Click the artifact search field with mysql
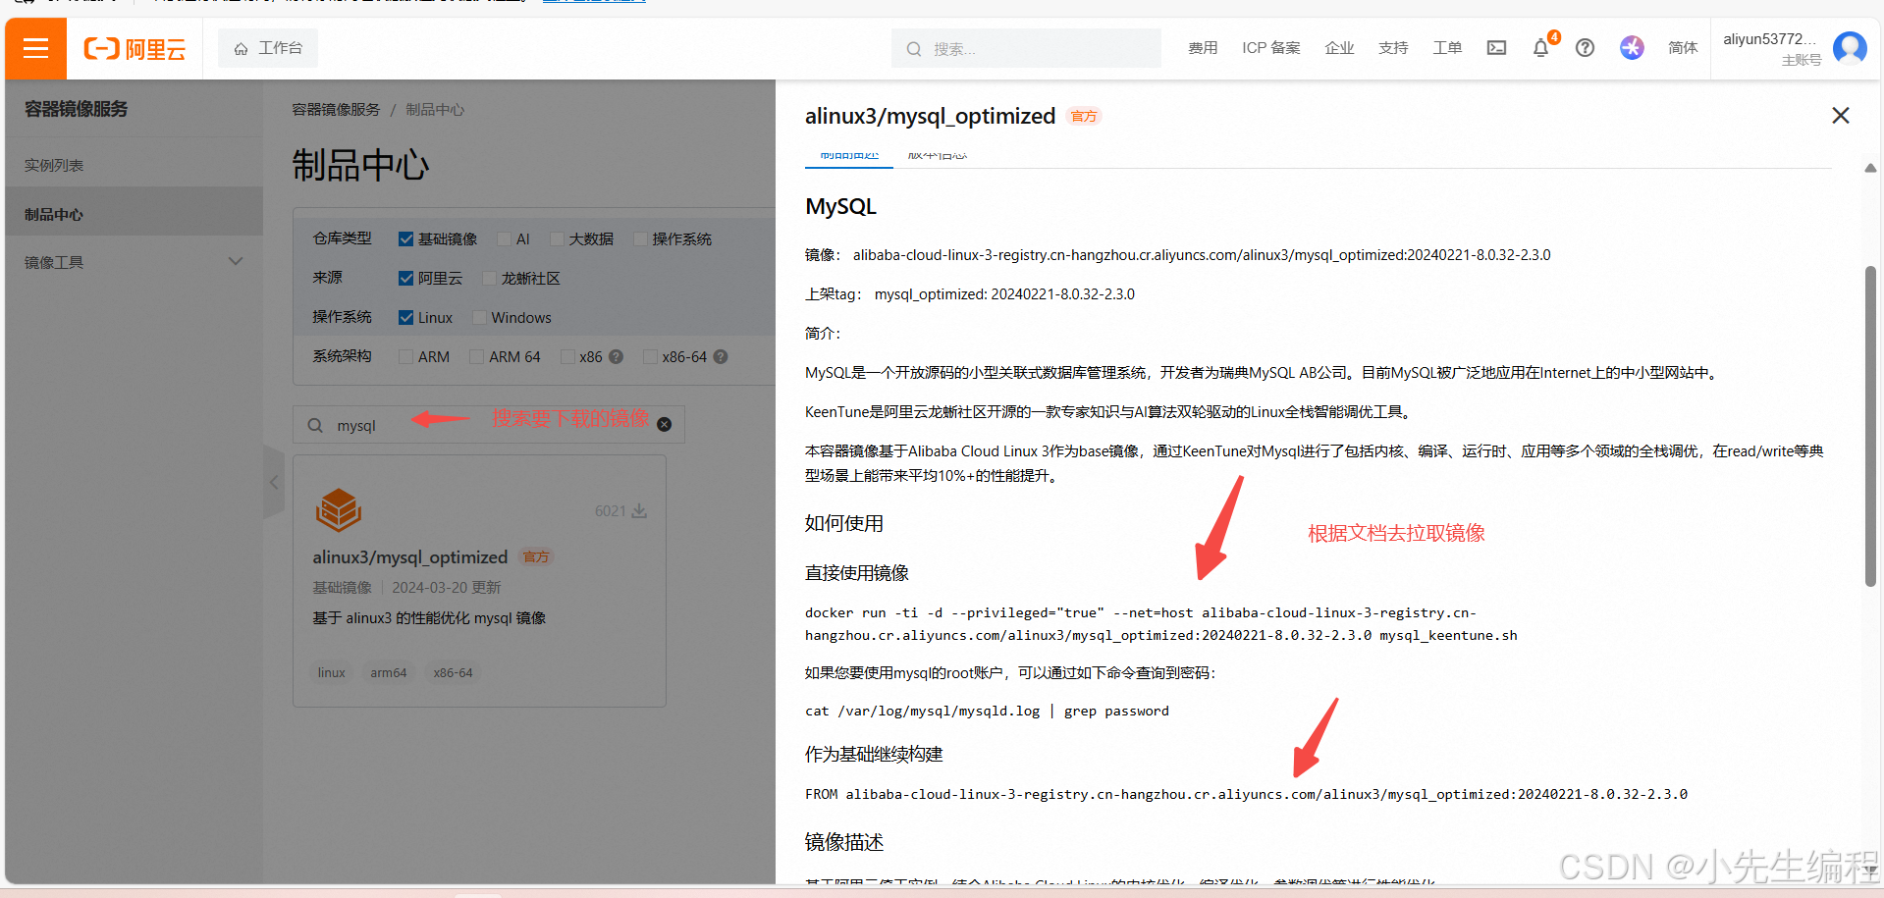Viewport: 1884px width, 898px height. [489, 425]
